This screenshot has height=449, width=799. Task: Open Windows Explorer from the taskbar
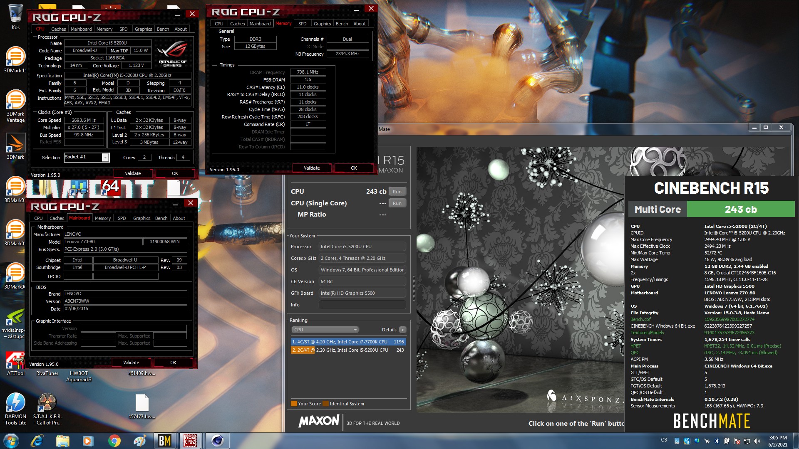point(62,441)
